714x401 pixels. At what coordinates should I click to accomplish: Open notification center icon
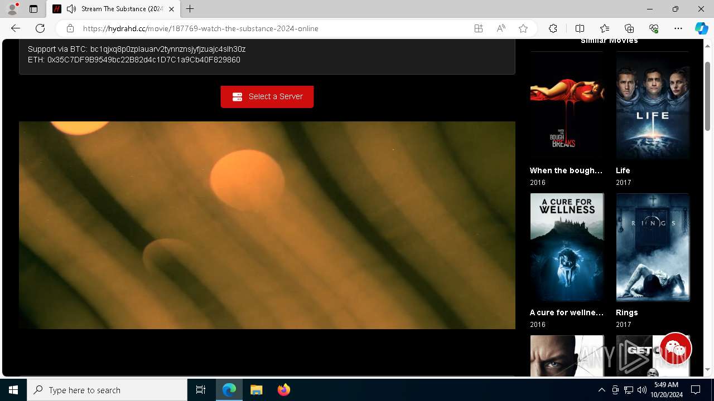[x=696, y=390]
